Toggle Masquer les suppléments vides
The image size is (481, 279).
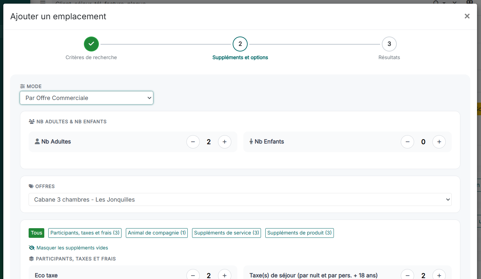[x=69, y=248]
